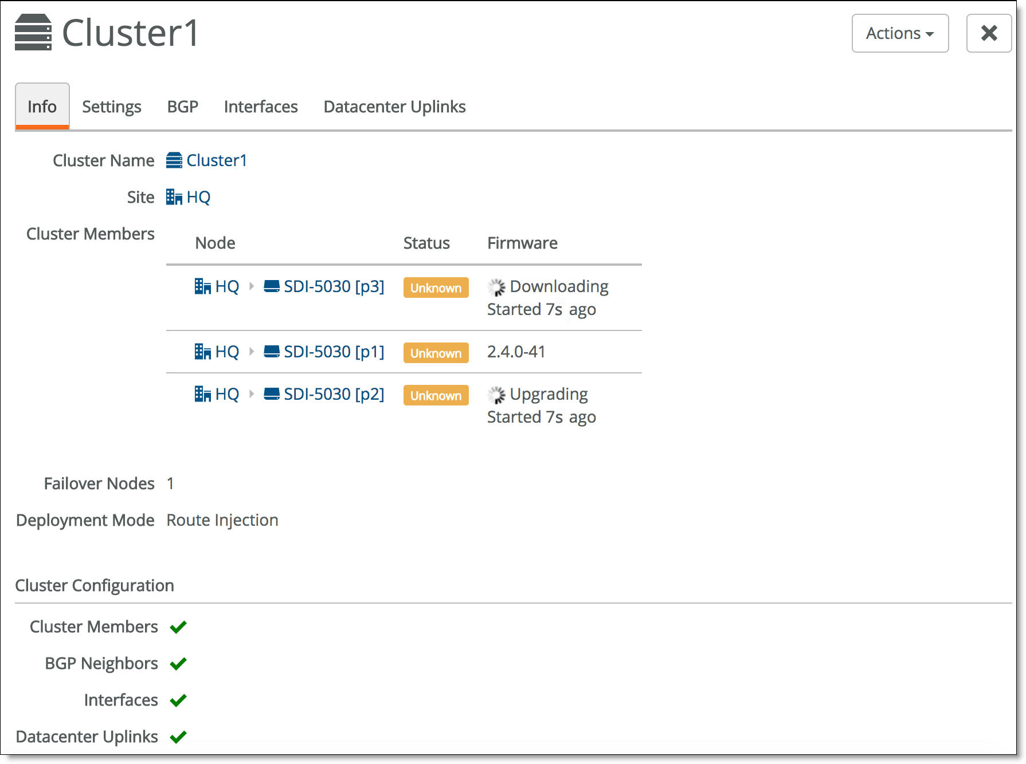Image resolution: width=1026 pixels, height=764 pixels.
Task: Click the Node column header
Action: pyautogui.click(x=215, y=243)
